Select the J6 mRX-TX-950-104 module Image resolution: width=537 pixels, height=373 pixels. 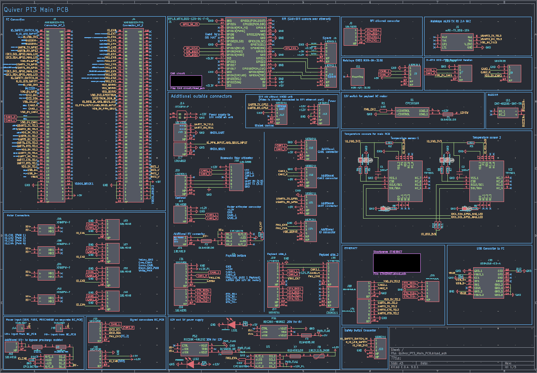pos(457,42)
